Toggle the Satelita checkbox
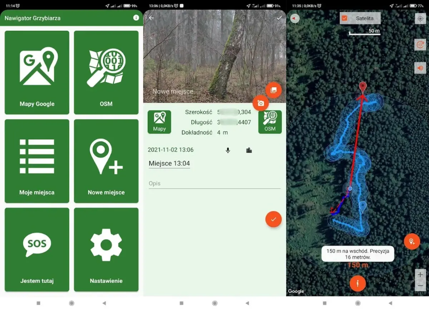 coord(345,18)
